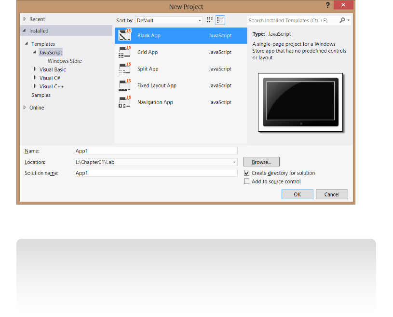Screen dimensions: 393x317
Task: Collapse the Installed section
Action: 24,30
